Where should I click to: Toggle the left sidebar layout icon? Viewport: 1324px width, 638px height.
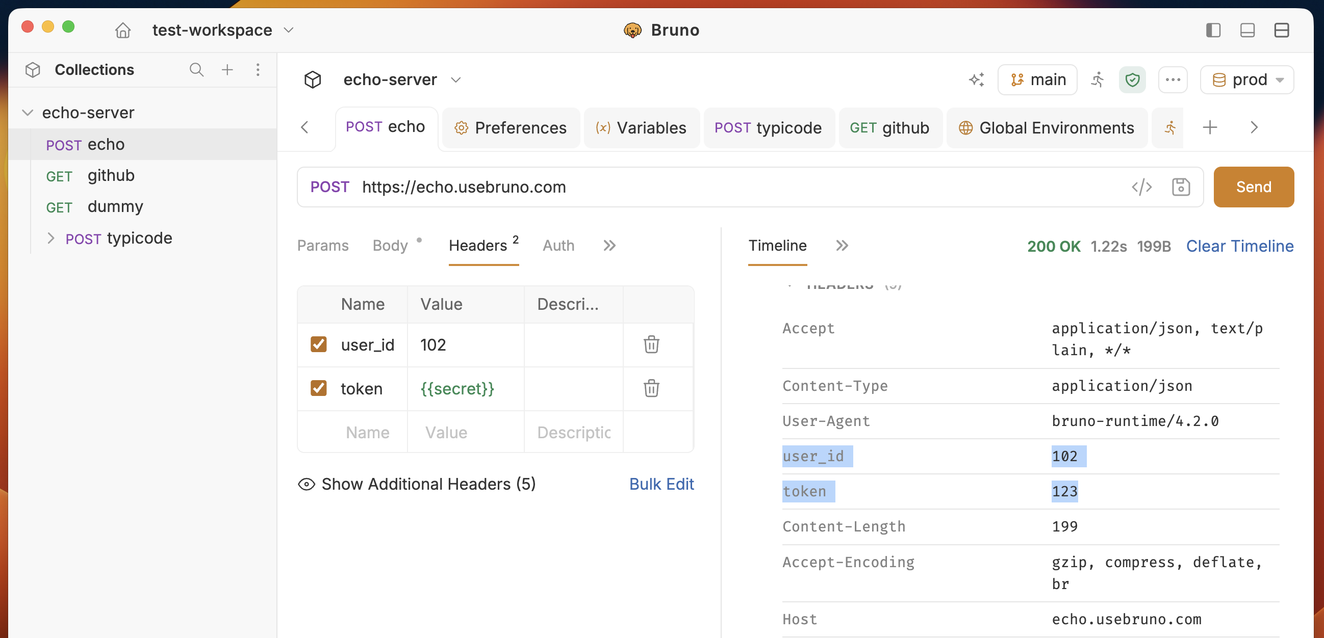1213,30
